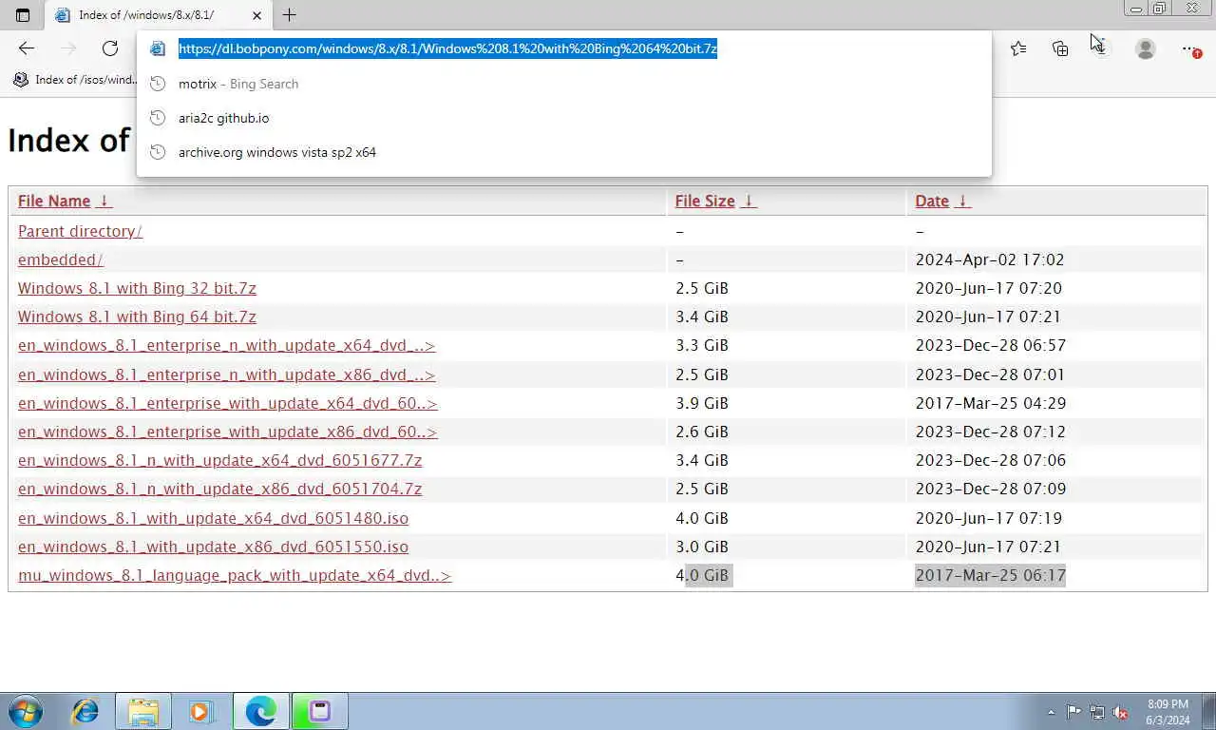Click the File Name descending arrow
Screen dimensions: 1216x730
104,201
